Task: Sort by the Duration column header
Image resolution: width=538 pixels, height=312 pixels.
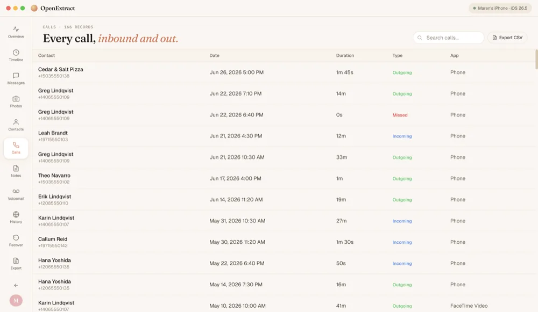Action: [x=345, y=55]
